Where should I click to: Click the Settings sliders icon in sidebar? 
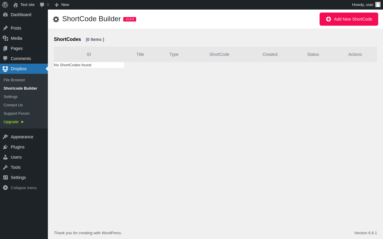coord(5,177)
